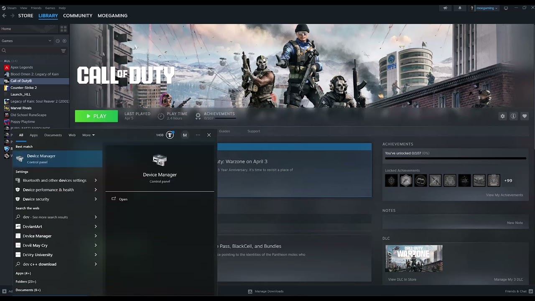The image size is (535, 301).
Task: Open the Games menu
Action: (x=50, y=8)
